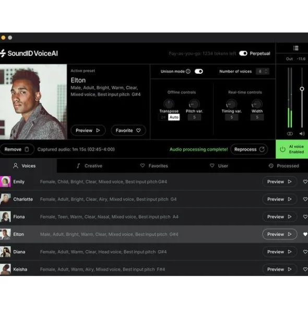Click the Elton portrait photo
This screenshot has height=309, width=308.
[x=33, y=101]
